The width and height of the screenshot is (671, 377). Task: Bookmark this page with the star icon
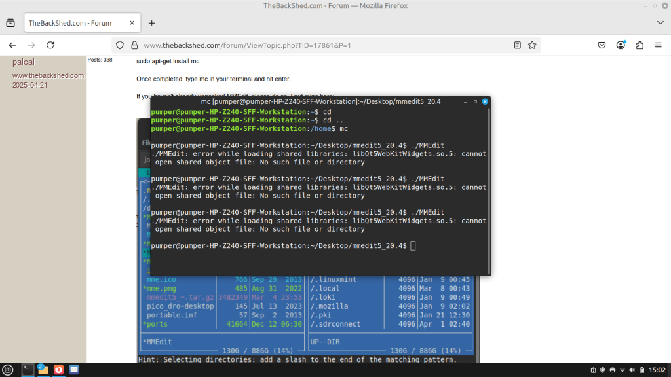[532, 45]
